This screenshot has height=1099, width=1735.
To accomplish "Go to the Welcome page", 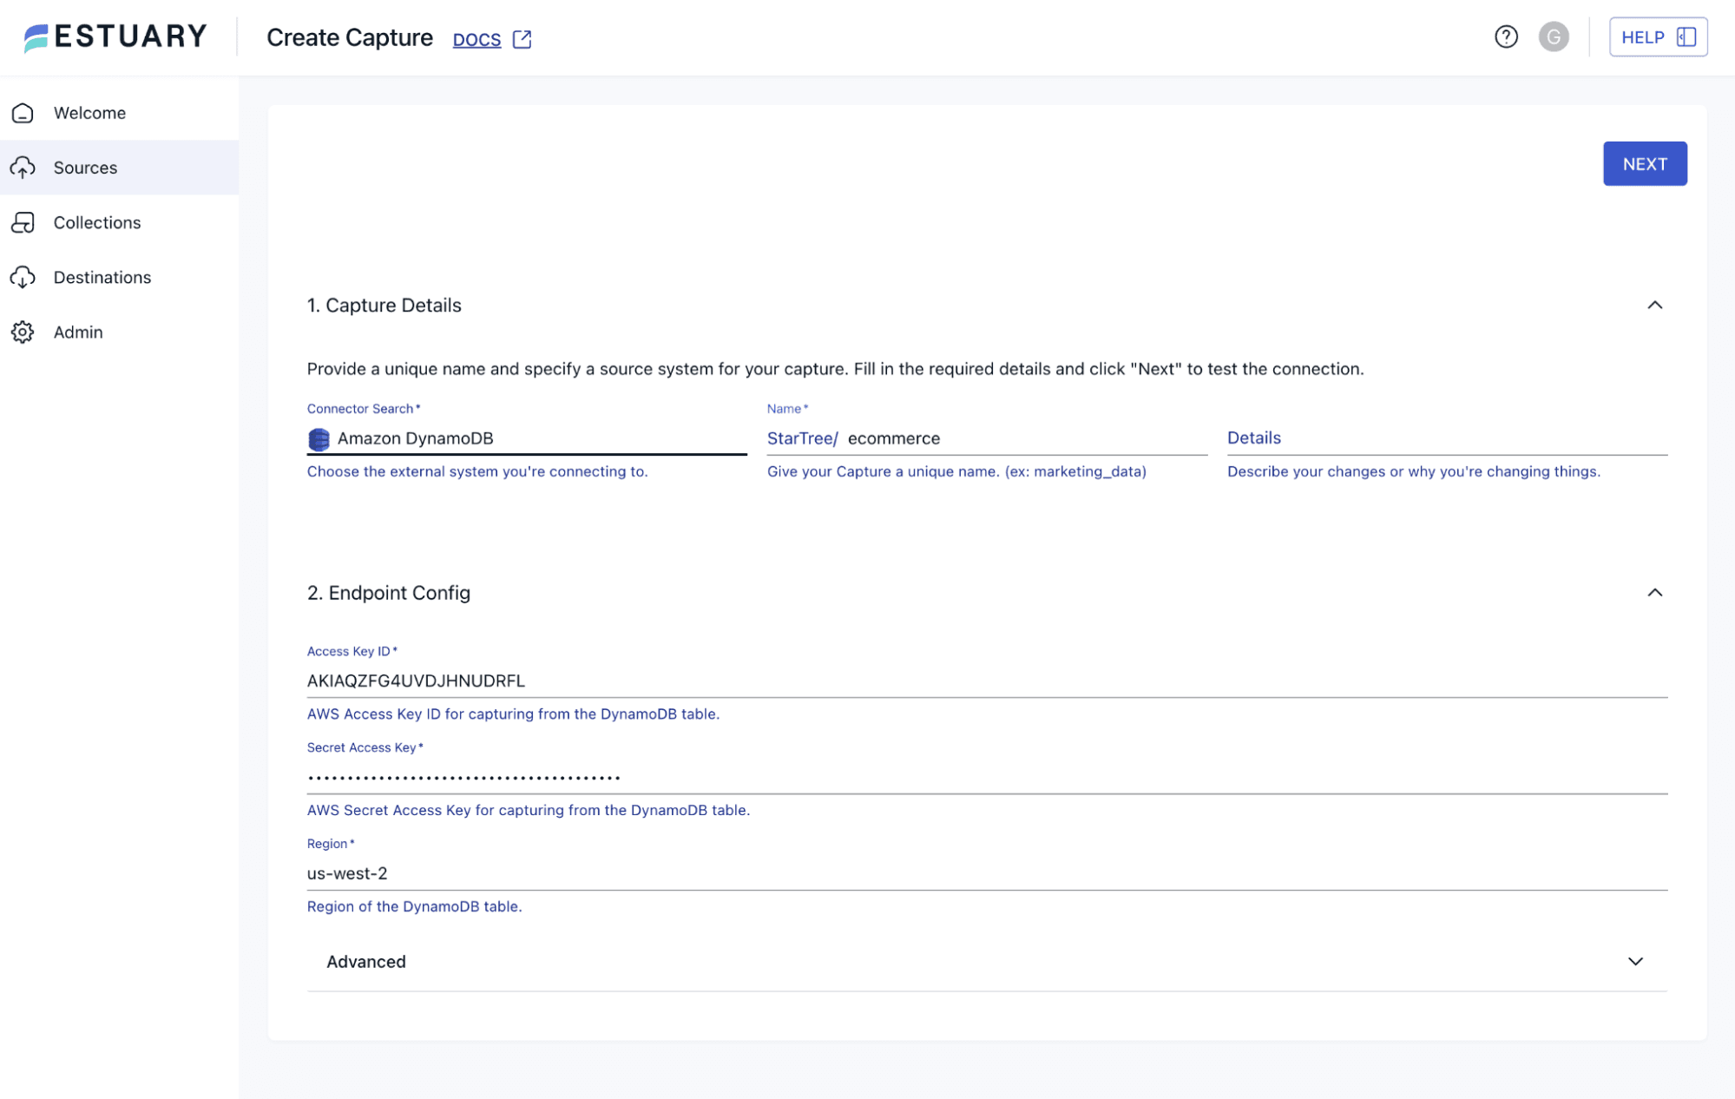I will coord(89,112).
